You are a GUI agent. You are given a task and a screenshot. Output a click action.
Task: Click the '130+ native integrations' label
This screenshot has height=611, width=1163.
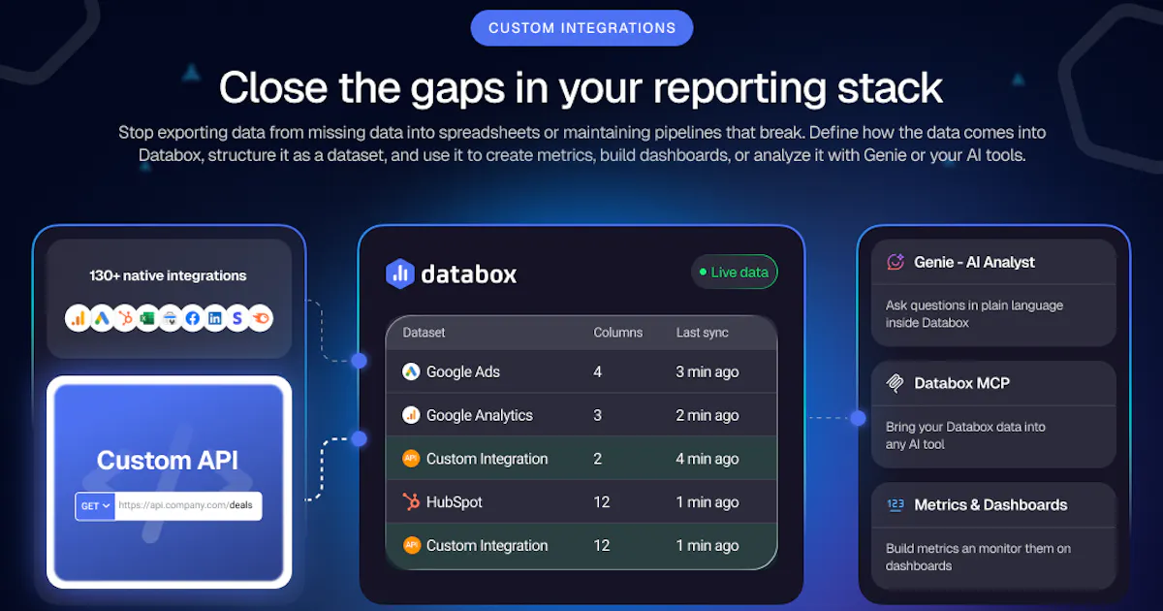(x=168, y=275)
